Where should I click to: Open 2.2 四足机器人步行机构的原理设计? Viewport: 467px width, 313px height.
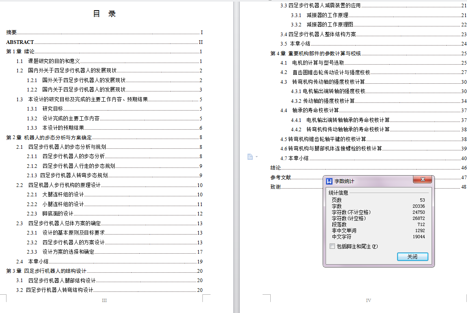coord(109,185)
